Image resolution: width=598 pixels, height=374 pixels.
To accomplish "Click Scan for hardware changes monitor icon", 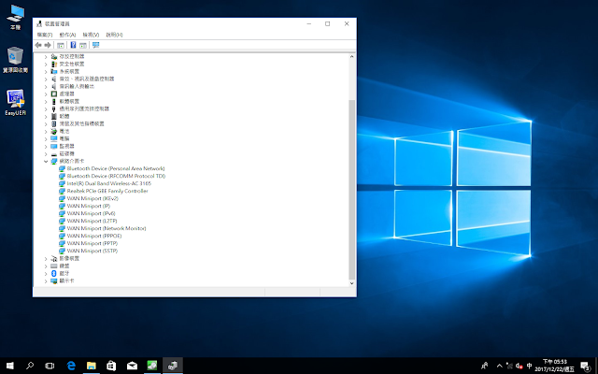I will coord(95,45).
